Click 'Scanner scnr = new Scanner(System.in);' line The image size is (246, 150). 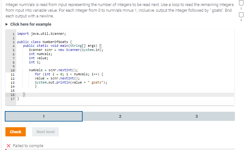coord(66,50)
